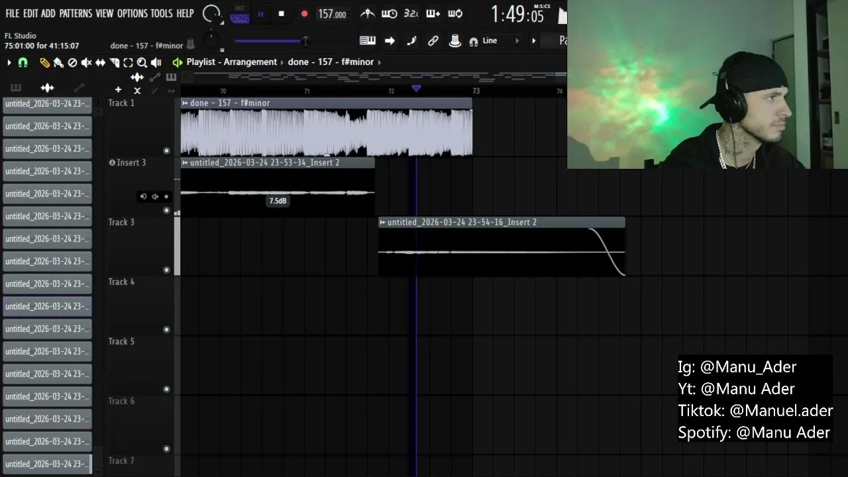Select the Zoom magnifier tool
The image size is (848, 477).
click(x=142, y=62)
